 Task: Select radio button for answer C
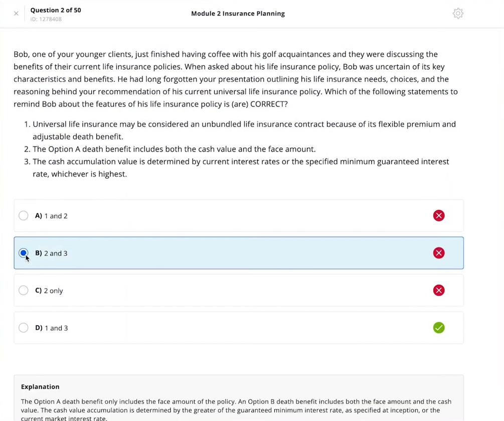[24, 291]
